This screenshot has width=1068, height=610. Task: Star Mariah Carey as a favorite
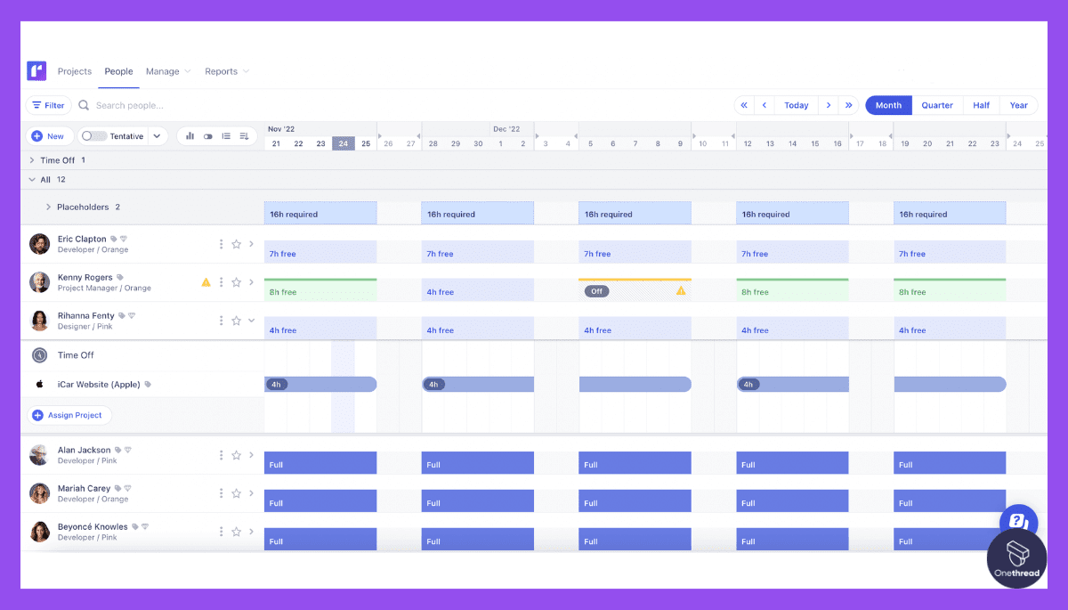point(236,492)
